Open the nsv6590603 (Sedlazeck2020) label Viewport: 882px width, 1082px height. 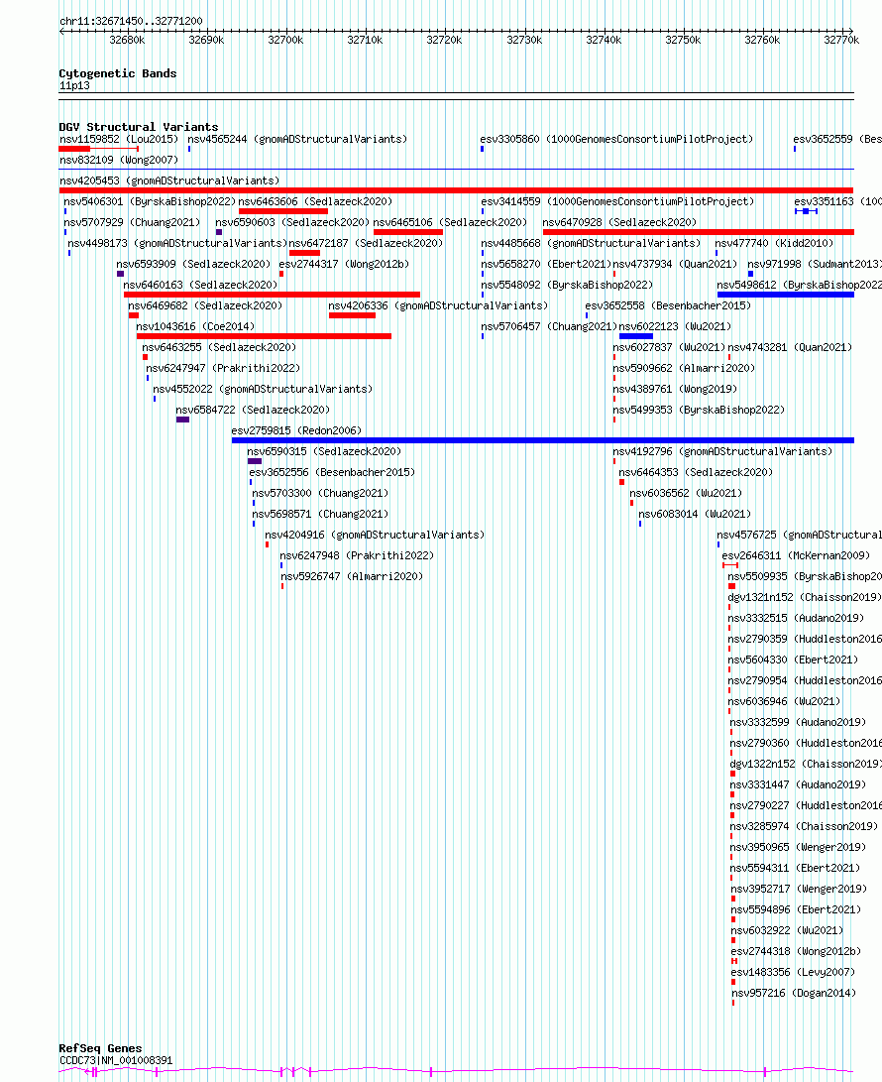pos(292,222)
